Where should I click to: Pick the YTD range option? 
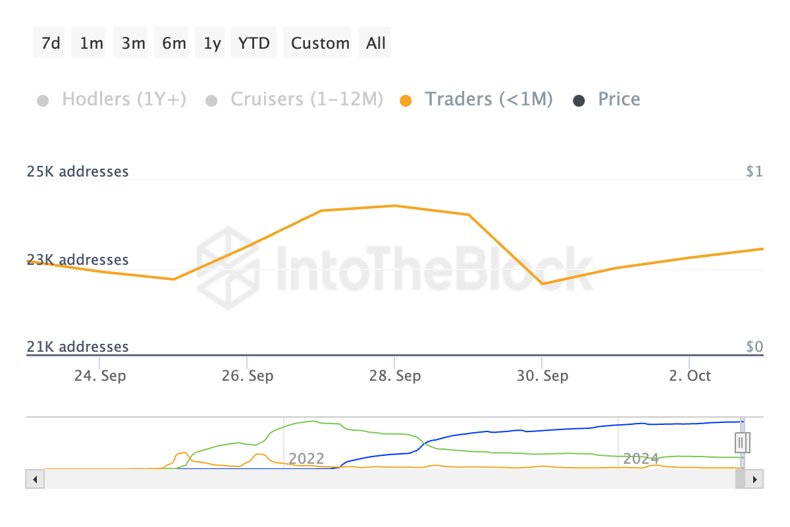point(253,43)
